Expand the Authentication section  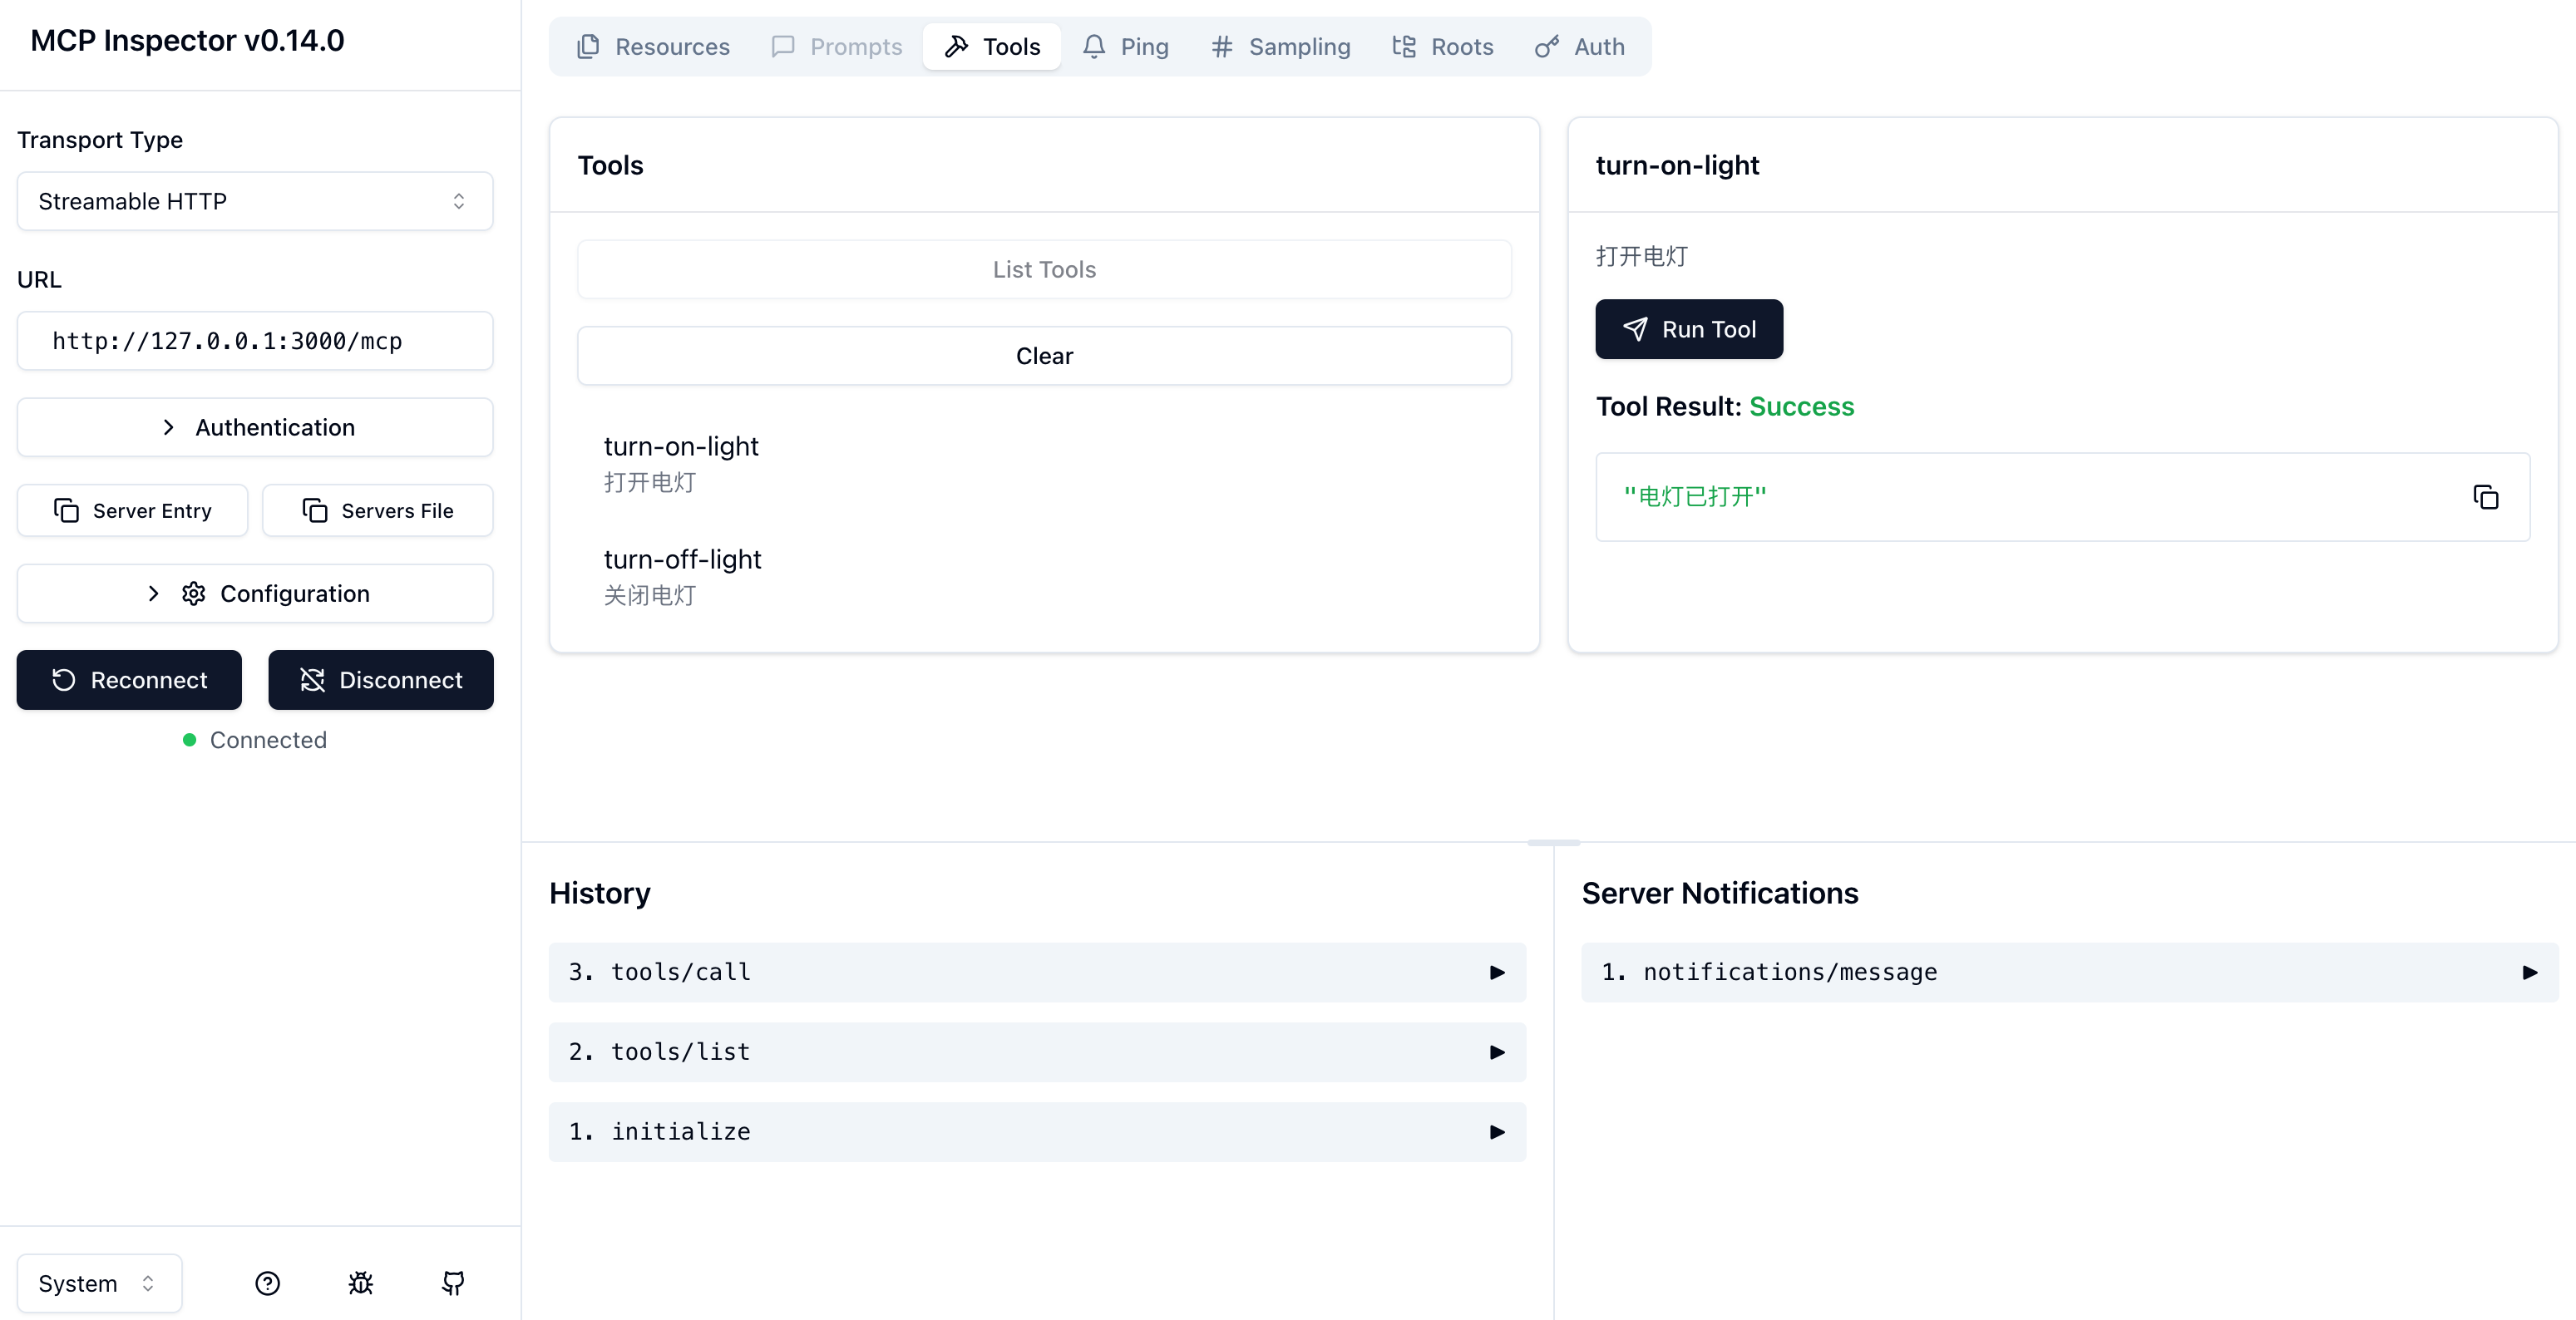(255, 427)
